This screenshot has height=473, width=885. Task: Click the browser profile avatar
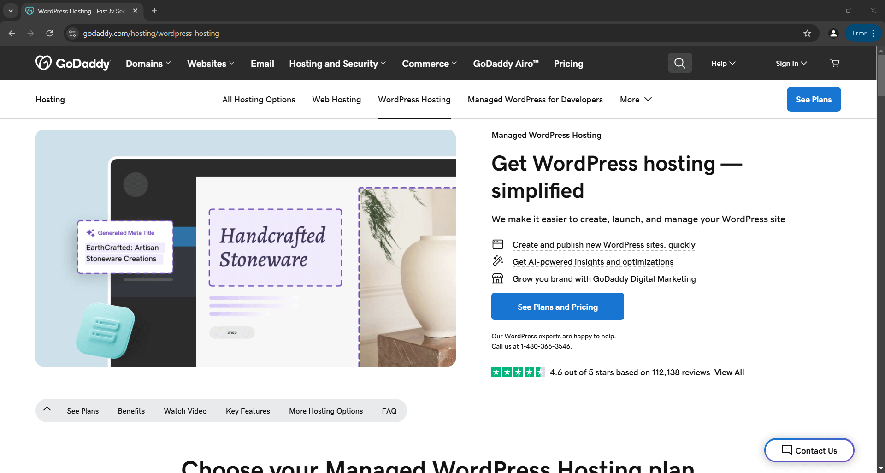pos(833,33)
